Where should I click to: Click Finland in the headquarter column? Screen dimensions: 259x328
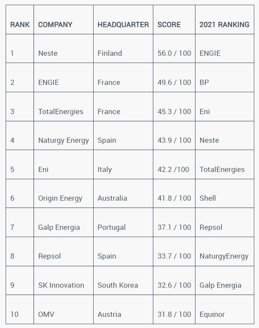pos(110,53)
